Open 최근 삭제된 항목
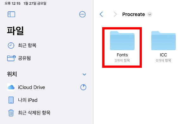 (47, 113)
